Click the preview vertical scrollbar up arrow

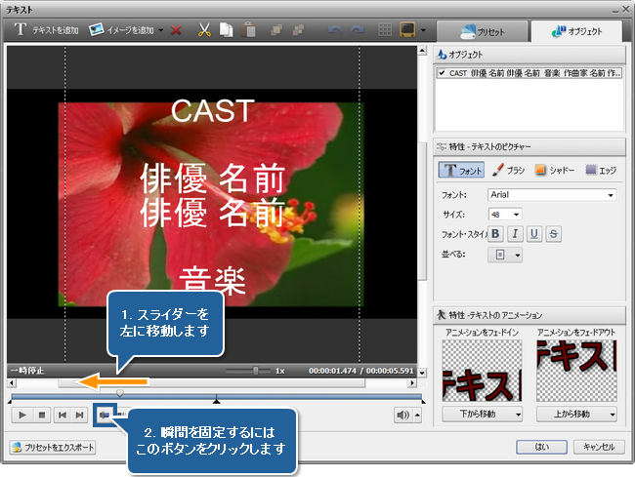(422, 51)
